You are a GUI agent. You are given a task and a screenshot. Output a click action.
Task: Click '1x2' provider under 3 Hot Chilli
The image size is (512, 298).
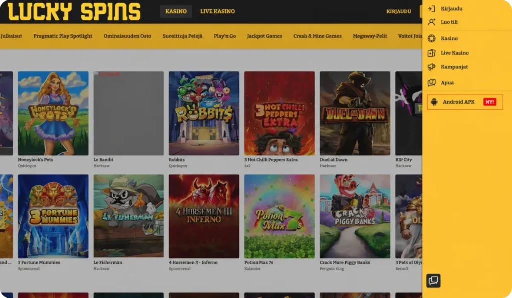(247, 166)
